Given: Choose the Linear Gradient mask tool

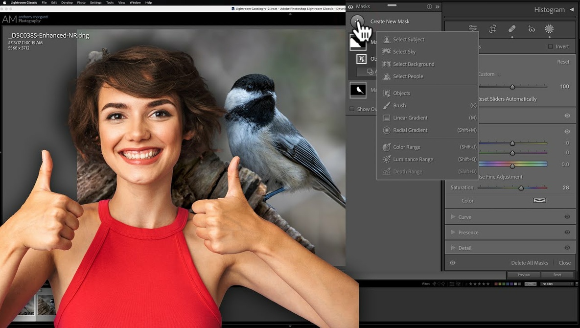Looking at the screenshot, I should 411,117.
